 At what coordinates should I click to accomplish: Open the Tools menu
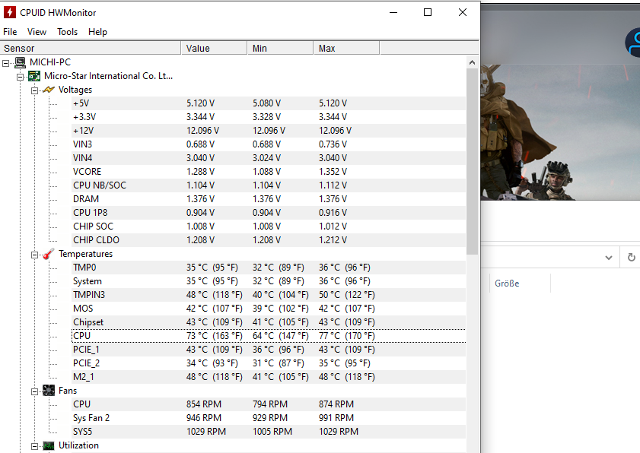[x=67, y=32]
